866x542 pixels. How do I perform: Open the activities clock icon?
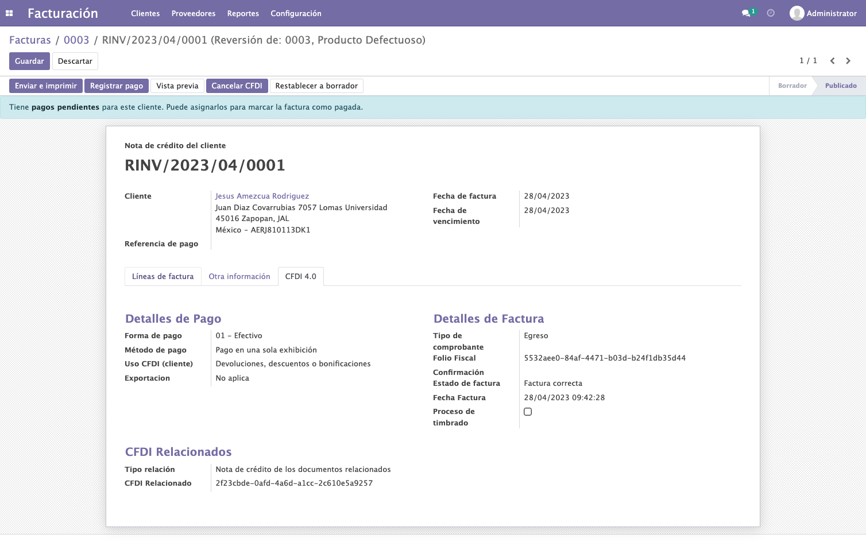point(771,13)
